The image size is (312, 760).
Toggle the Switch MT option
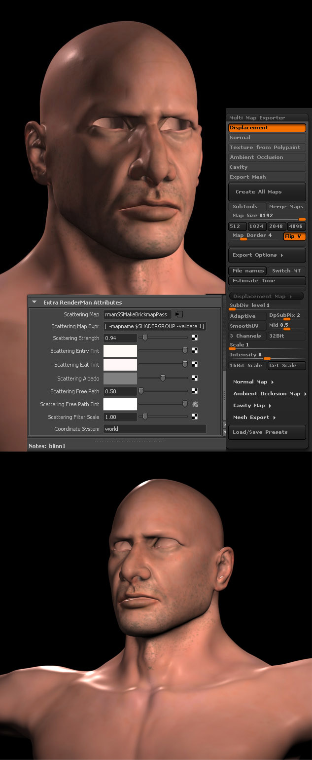[x=286, y=271]
